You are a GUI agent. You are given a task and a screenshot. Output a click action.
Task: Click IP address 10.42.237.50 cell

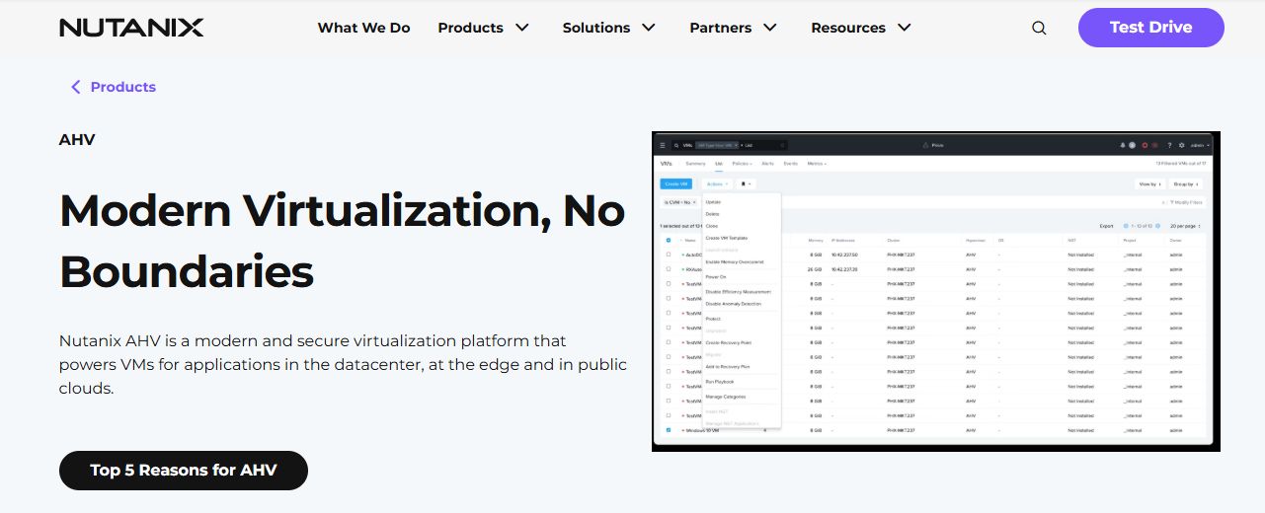point(844,255)
